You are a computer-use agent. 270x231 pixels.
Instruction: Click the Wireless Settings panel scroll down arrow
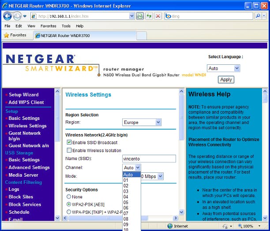(181, 212)
